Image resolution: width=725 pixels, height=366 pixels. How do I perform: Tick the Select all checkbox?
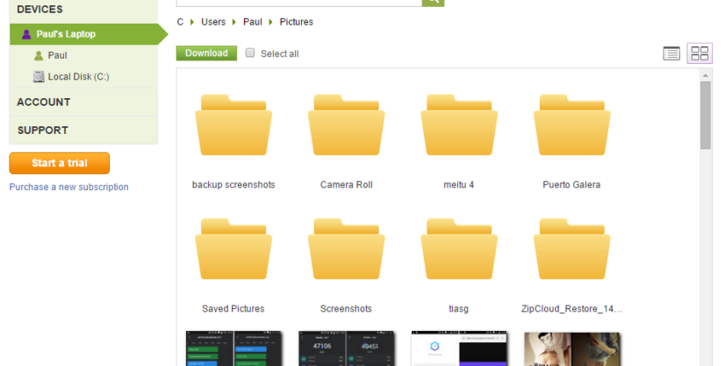click(x=250, y=53)
